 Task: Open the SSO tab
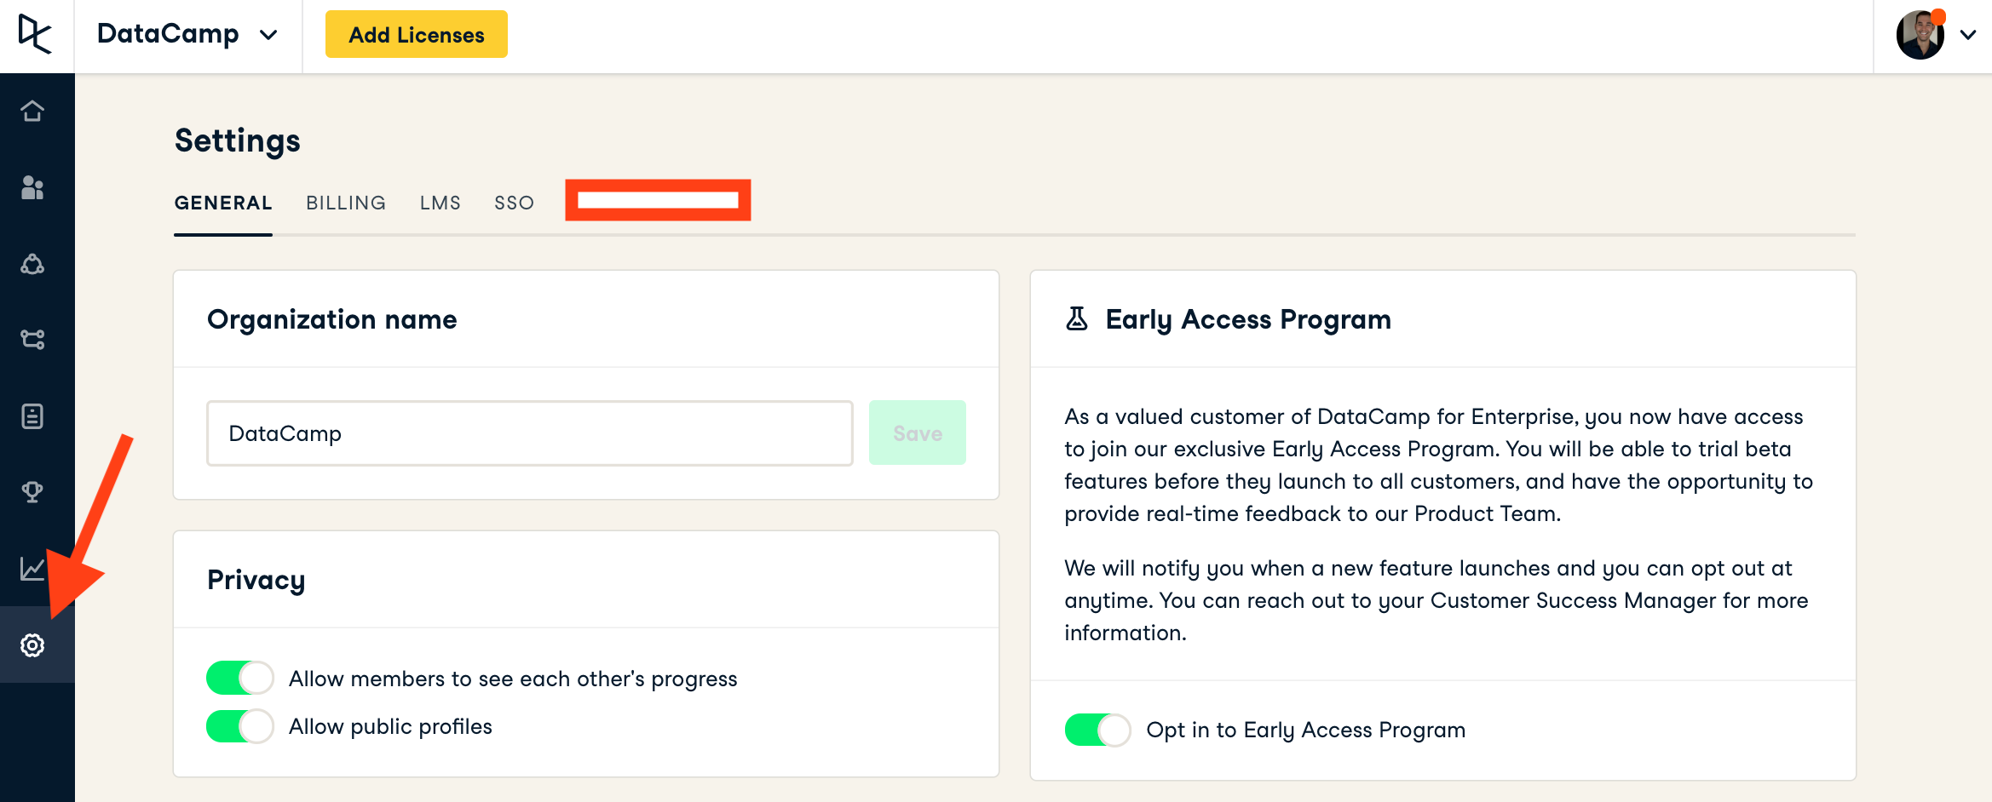514,203
